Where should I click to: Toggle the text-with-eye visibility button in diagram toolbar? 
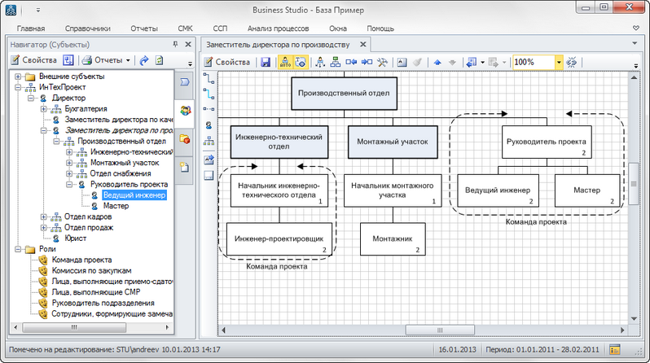(x=301, y=62)
